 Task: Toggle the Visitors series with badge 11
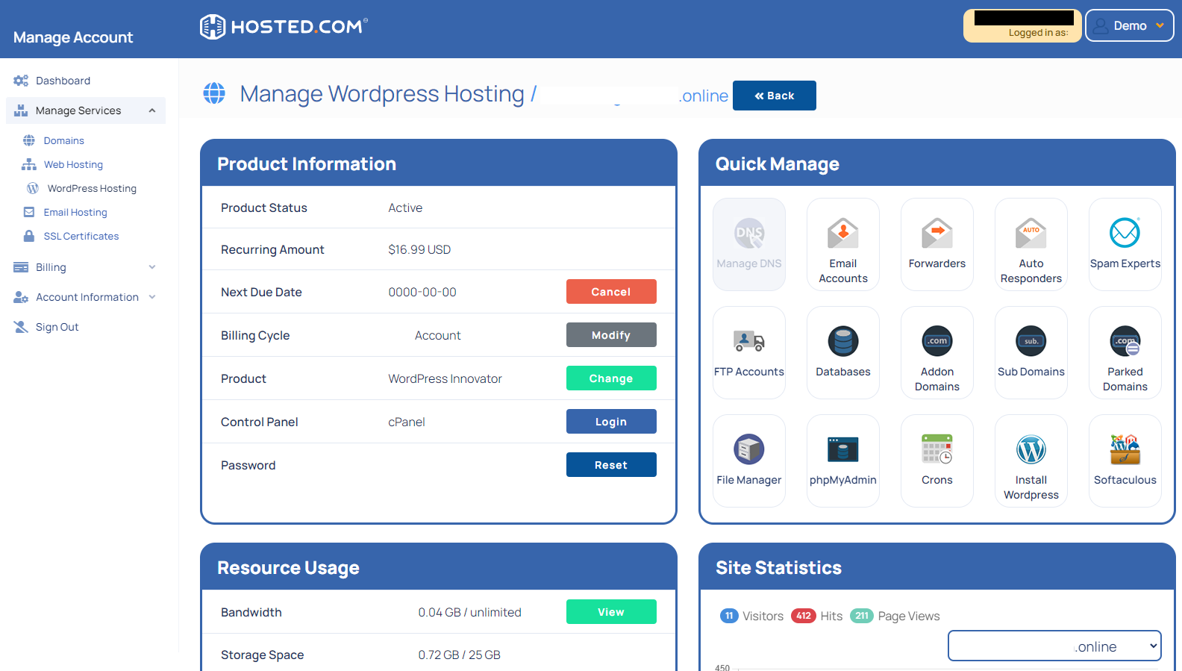point(751,616)
